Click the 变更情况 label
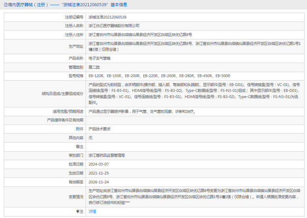Image resolution: width=307 pixels, height=218 pixels. [x=76, y=197]
